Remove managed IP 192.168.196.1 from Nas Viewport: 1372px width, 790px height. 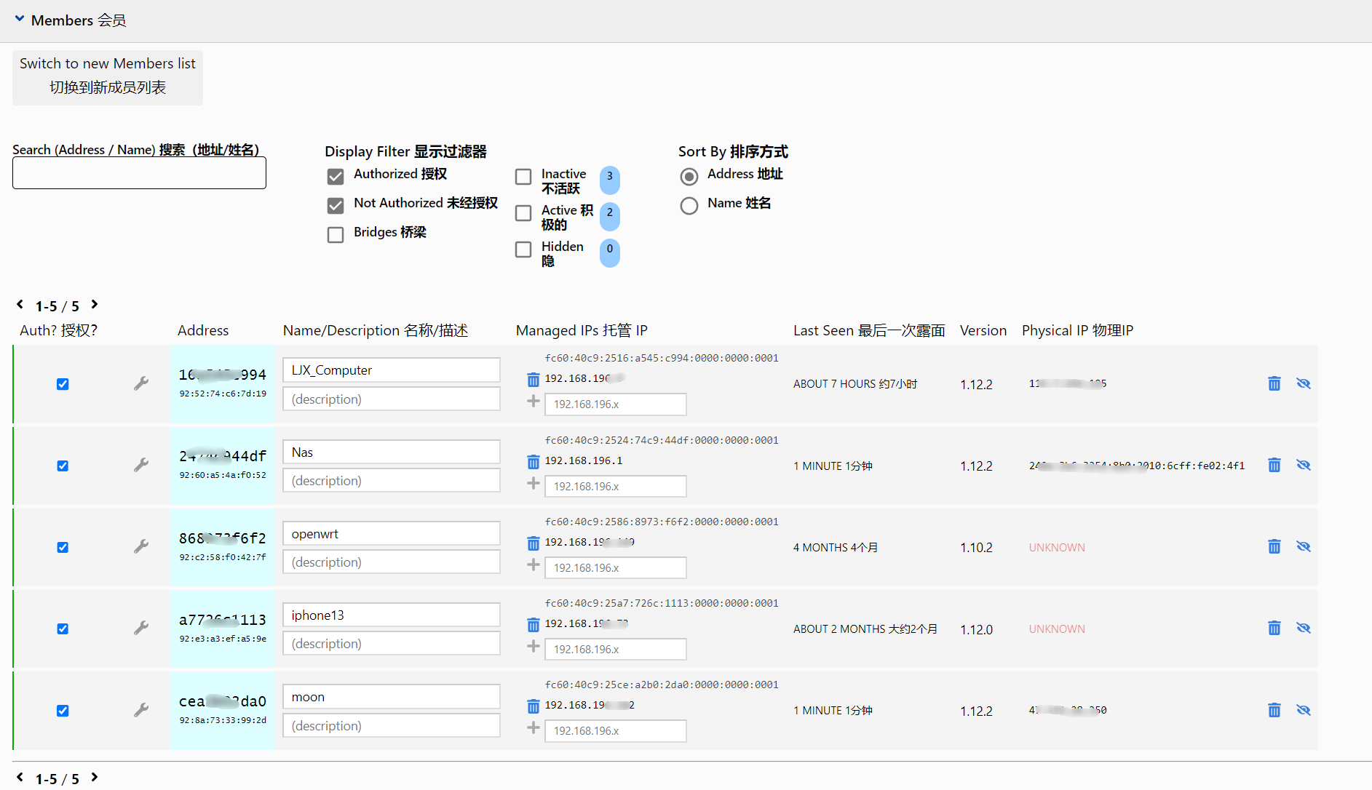(x=534, y=462)
